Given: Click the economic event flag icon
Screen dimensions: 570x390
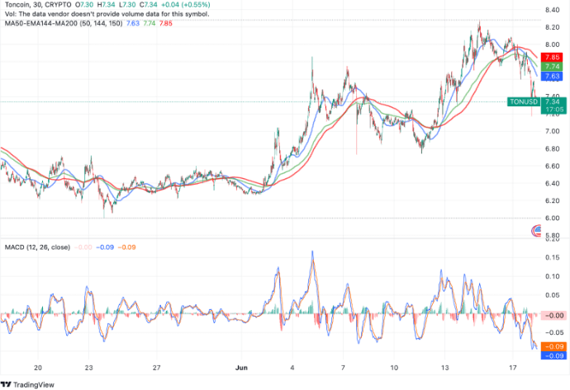Looking at the screenshot, I should point(536,231).
